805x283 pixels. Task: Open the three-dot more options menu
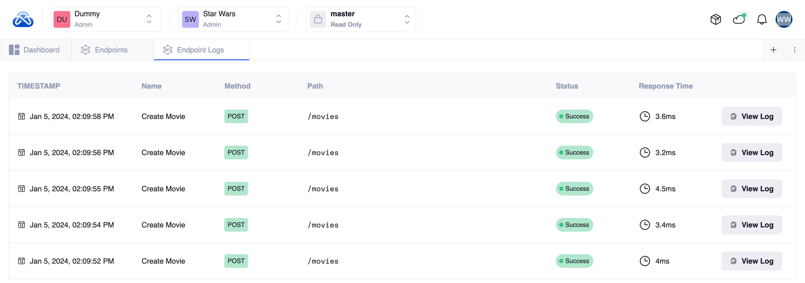pos(795,50)
